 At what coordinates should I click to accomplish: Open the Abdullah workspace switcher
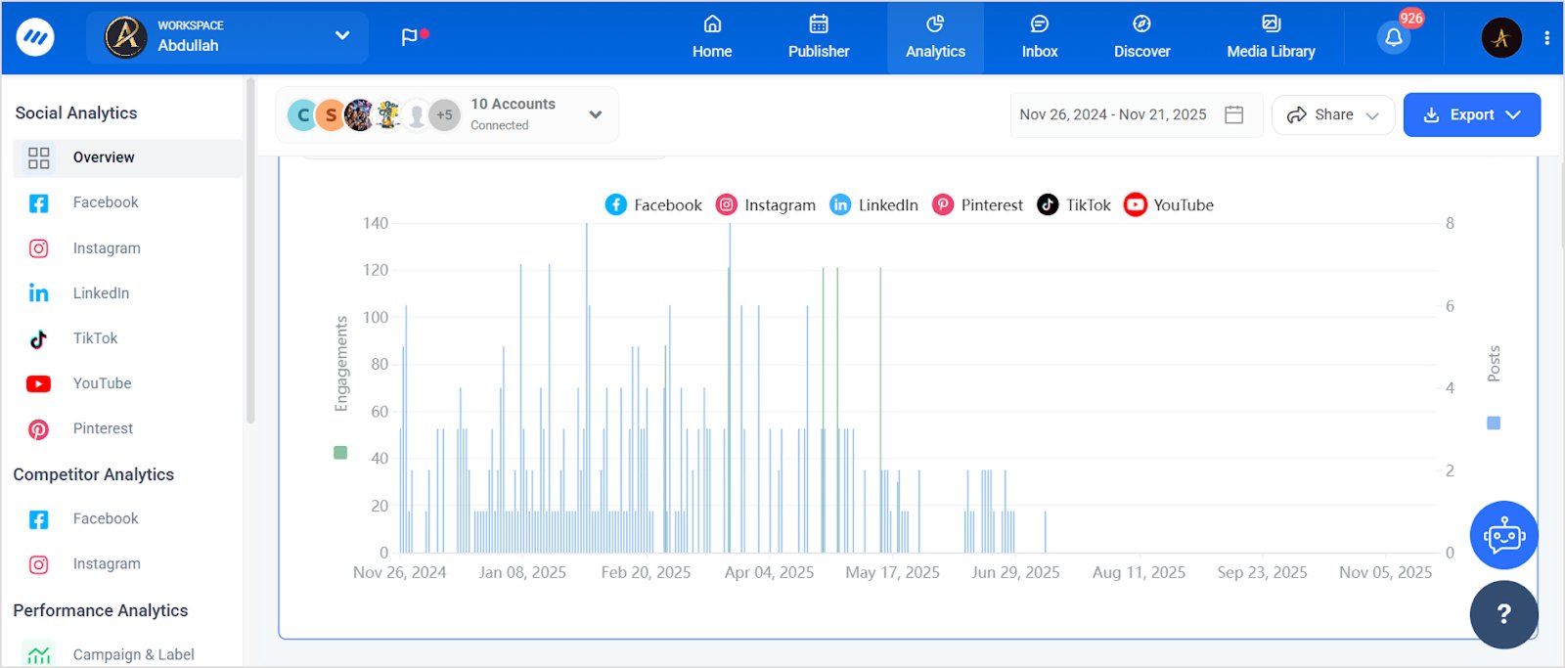pyautogui.click(x=227, y=37)
